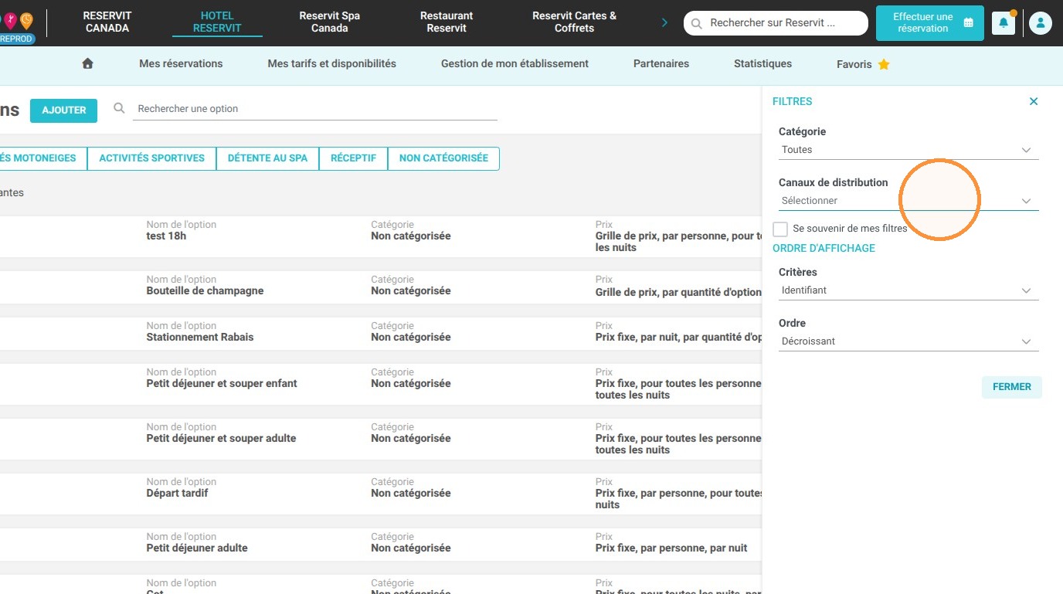
Task: Open the Canaux de distribution dropdown
Action: click(x=908, y=201)
